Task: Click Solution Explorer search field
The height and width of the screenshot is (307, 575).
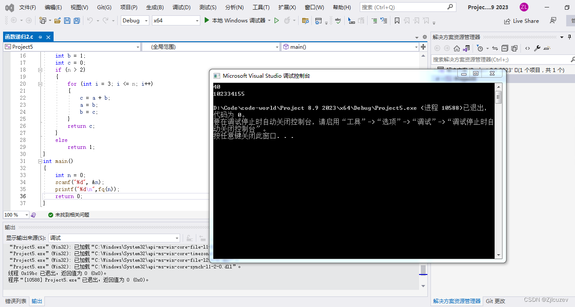Action: pos(502,59)
